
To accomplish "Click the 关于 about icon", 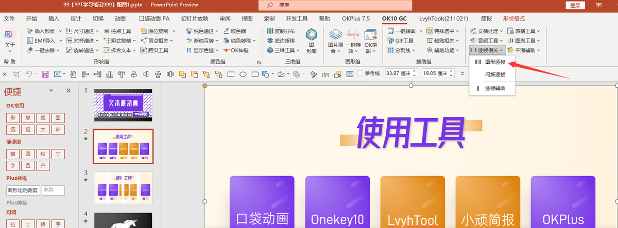I will 10,40.
